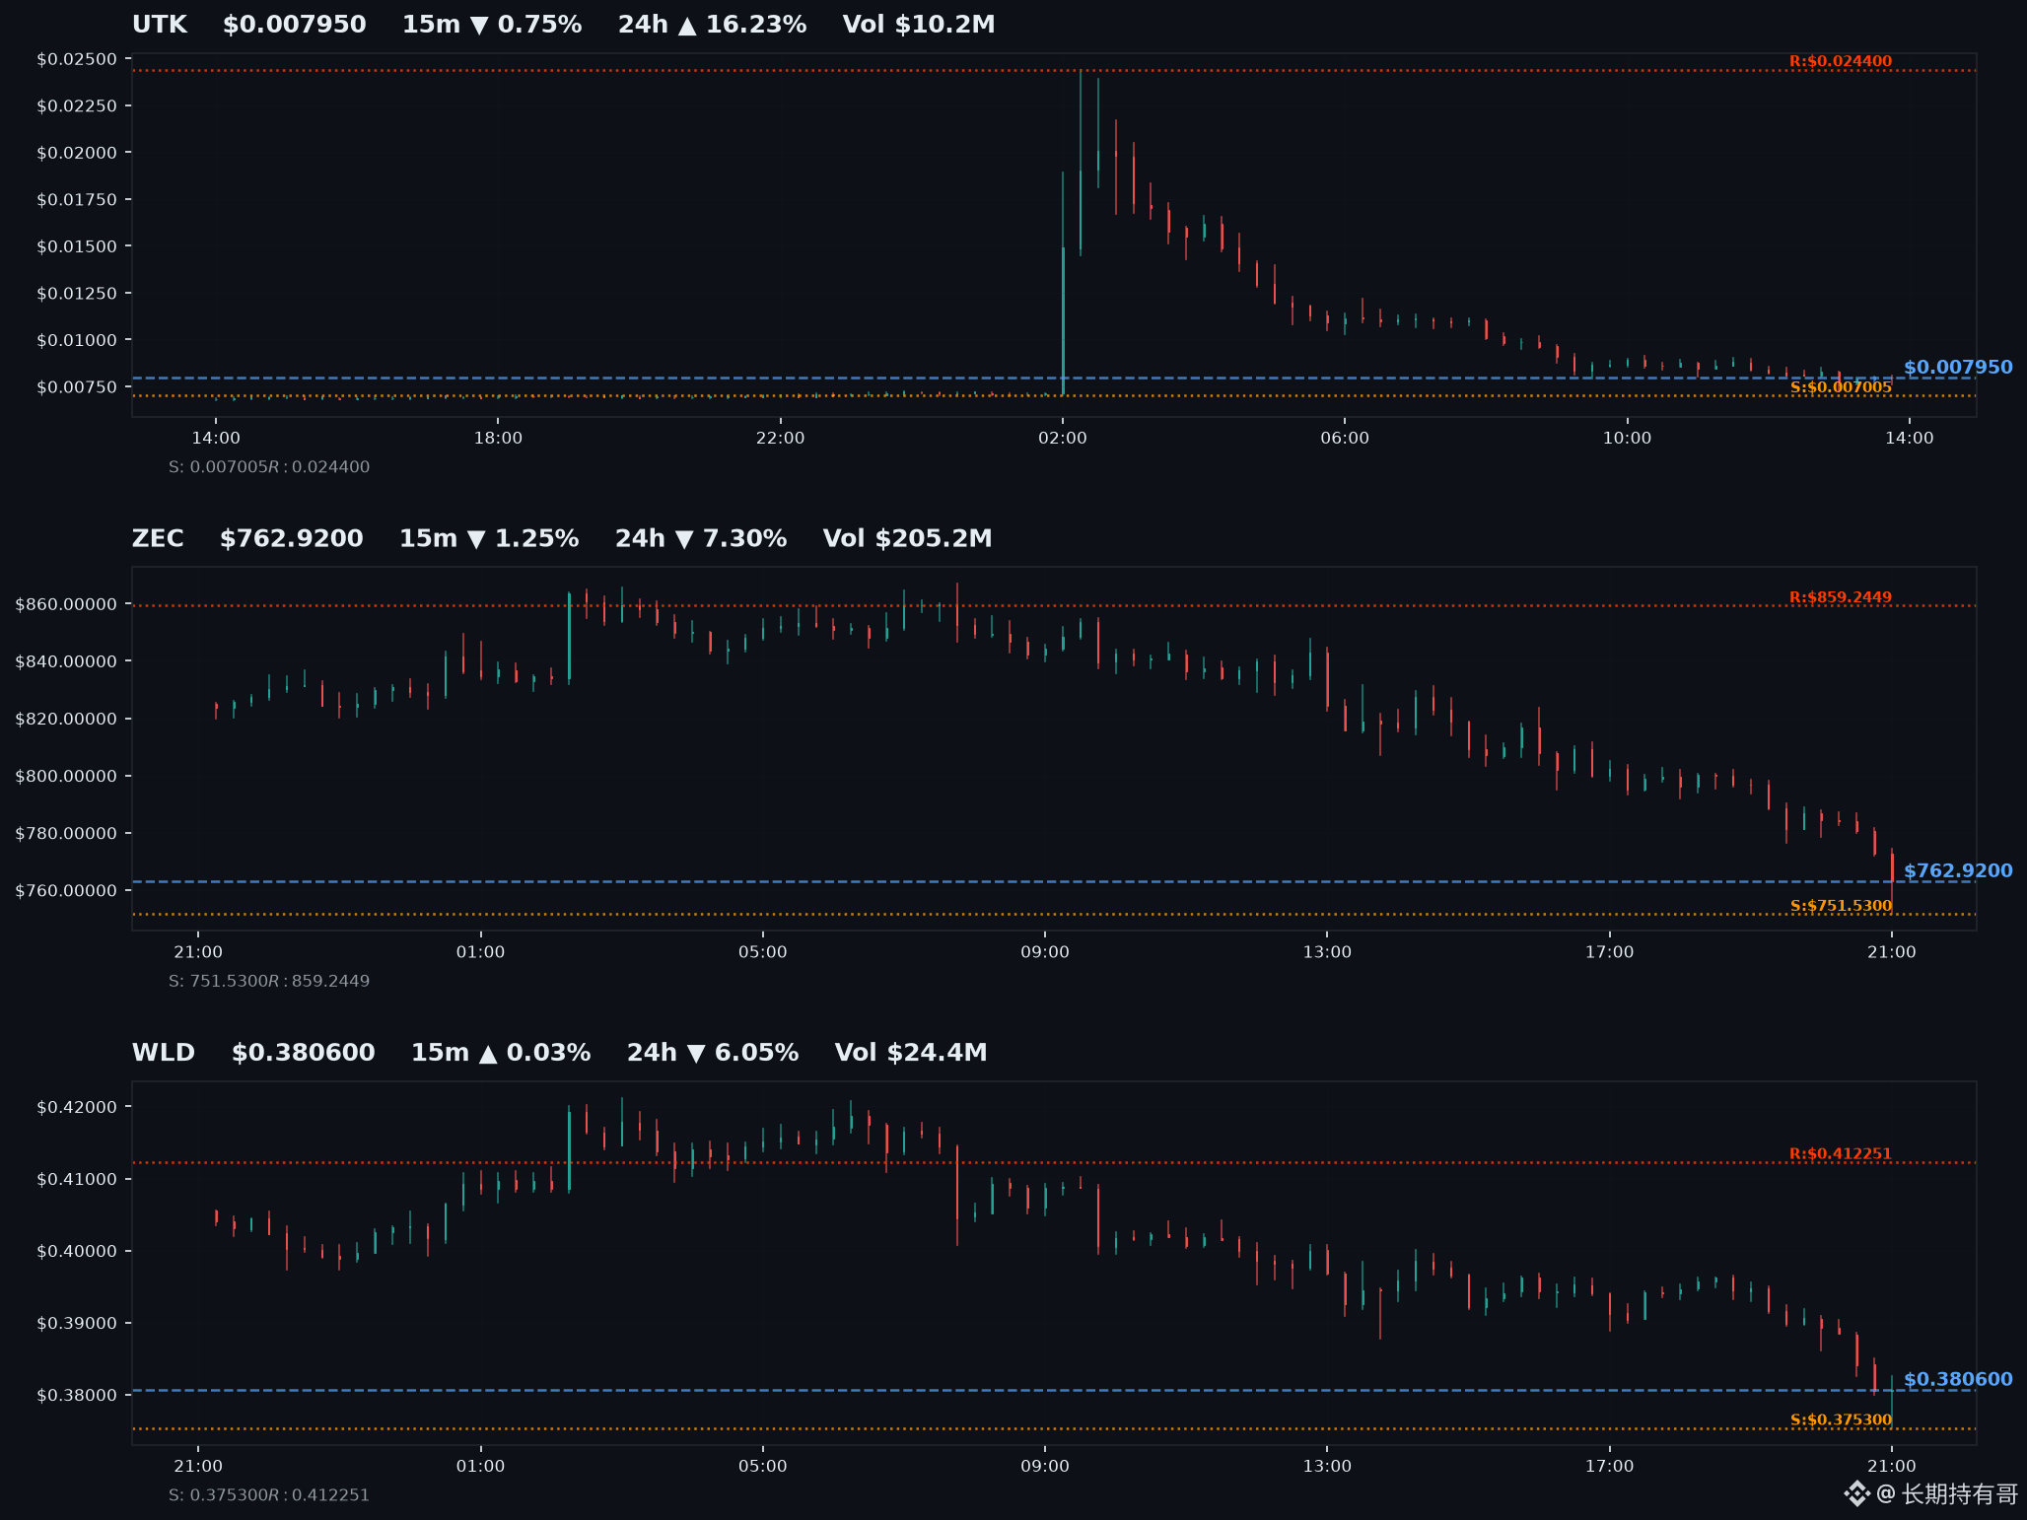This screenshot has width=2027, height=1520.
Task: Click the $780.00000 y-axis label
Action: click(66, 833)
